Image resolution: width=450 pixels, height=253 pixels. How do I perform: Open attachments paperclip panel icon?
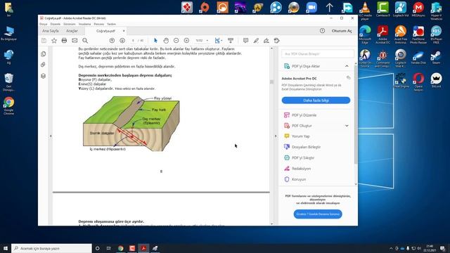coord(44,65)
